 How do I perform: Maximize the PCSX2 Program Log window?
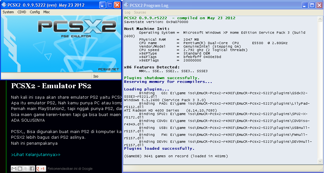click(312, 5)
